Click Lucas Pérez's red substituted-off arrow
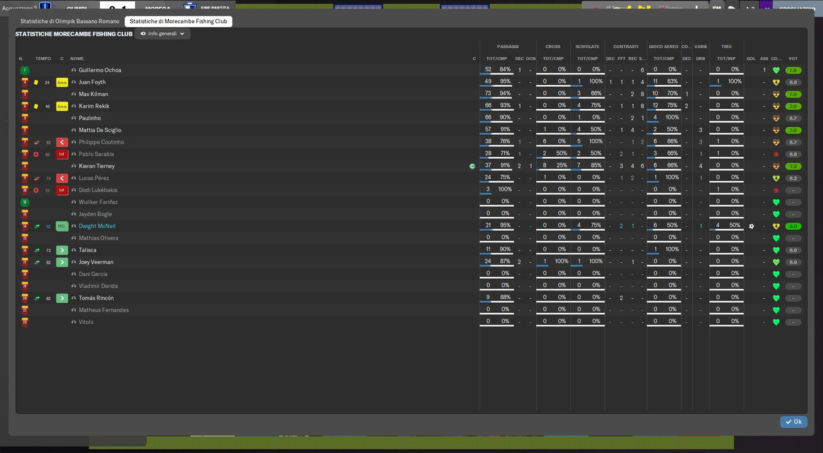Image resolution: width=823 pixels, height=453 pixels. click(62, 178)
